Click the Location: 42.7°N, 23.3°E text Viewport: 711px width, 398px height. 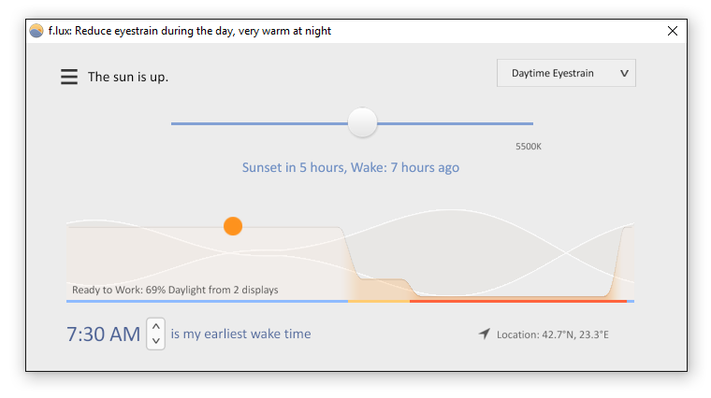(x=552, y=334)
